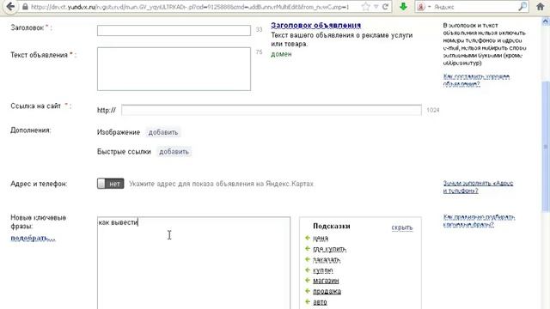Image resolution: width=550 pixels, height=309 pixels.
Task: Go back with the browser back arrow
Action: click(10, 6)
